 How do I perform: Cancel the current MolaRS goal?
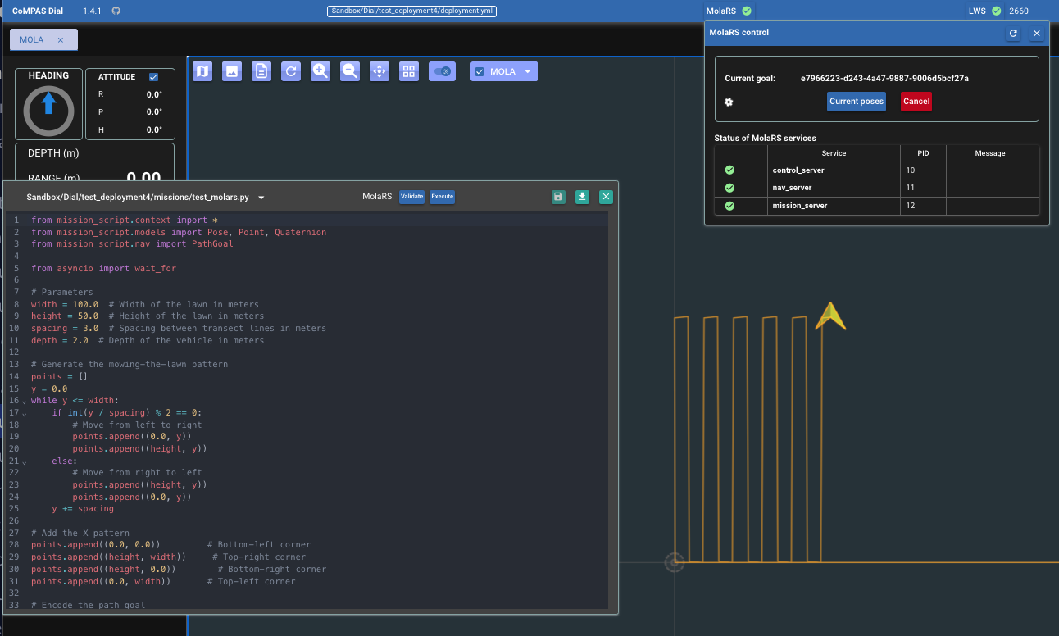tap(916, 102)
